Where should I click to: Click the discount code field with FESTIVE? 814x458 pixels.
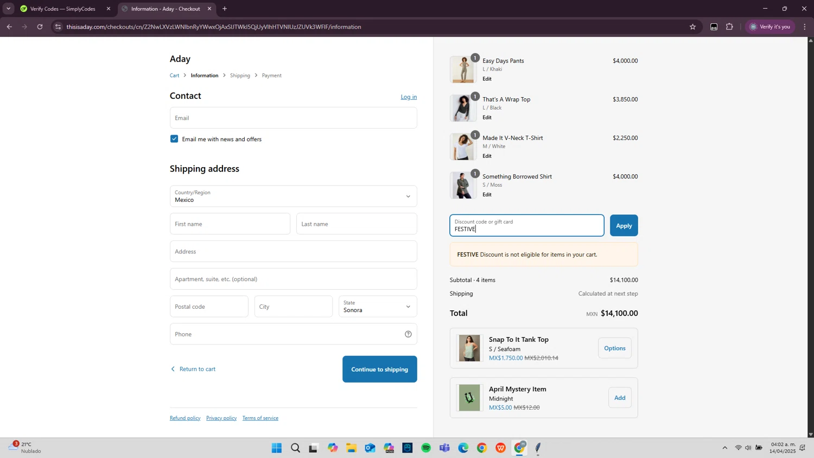pos(527,226)
